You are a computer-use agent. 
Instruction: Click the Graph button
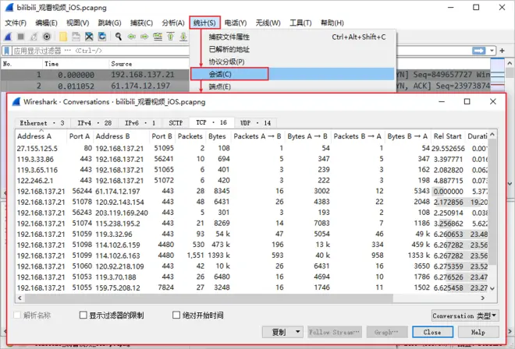387,332
